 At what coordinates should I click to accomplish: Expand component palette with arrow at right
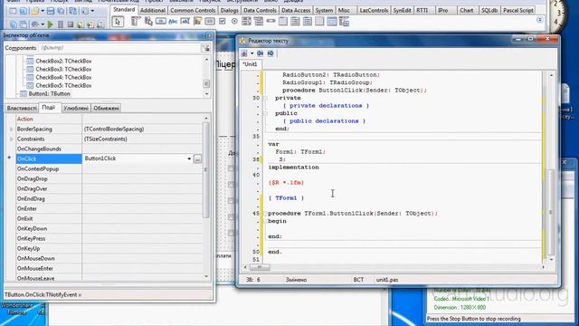[x=539, y=20]
